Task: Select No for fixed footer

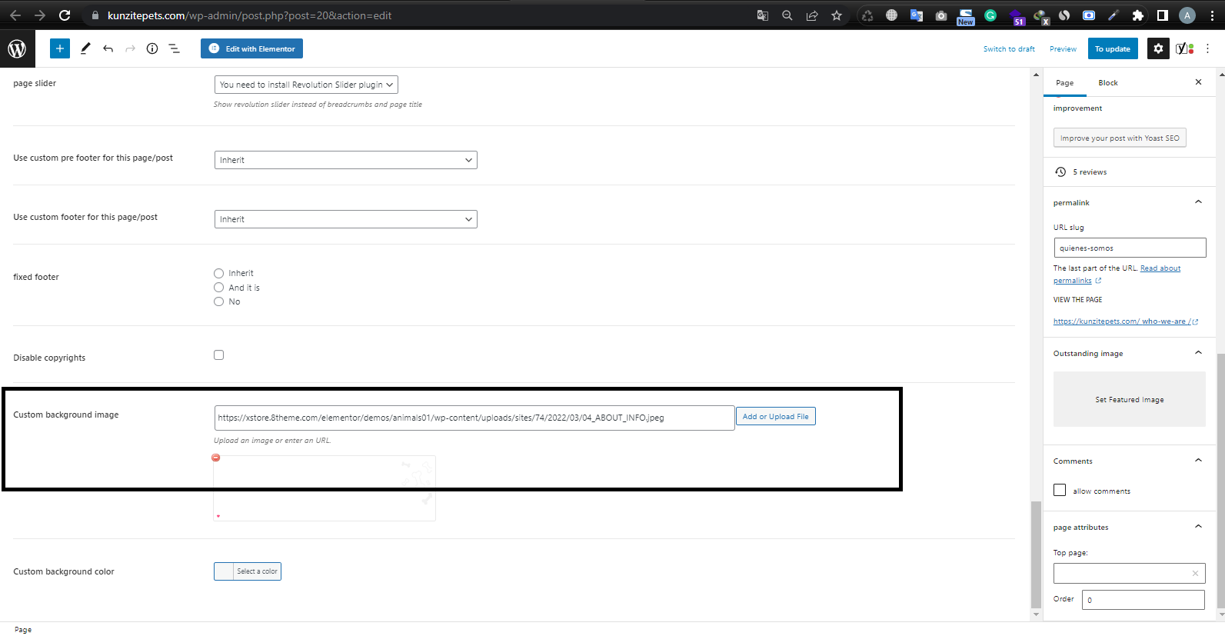Action: point(219,301)
